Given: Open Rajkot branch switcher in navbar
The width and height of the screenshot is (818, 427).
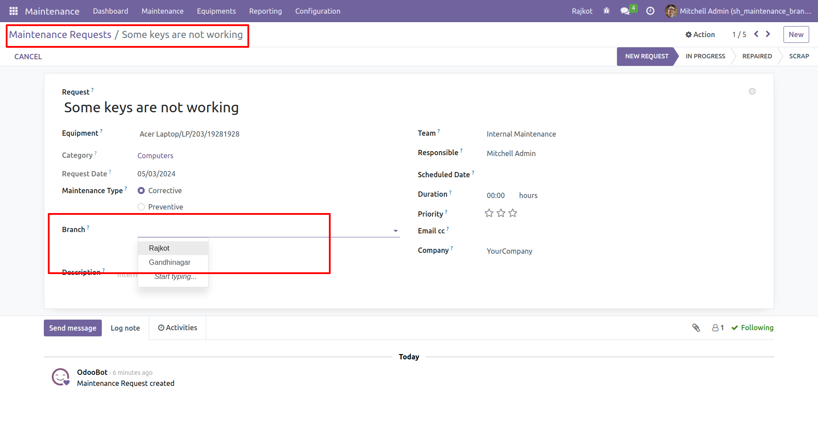Looking at the screenshot, I should (x=582, y=11).
